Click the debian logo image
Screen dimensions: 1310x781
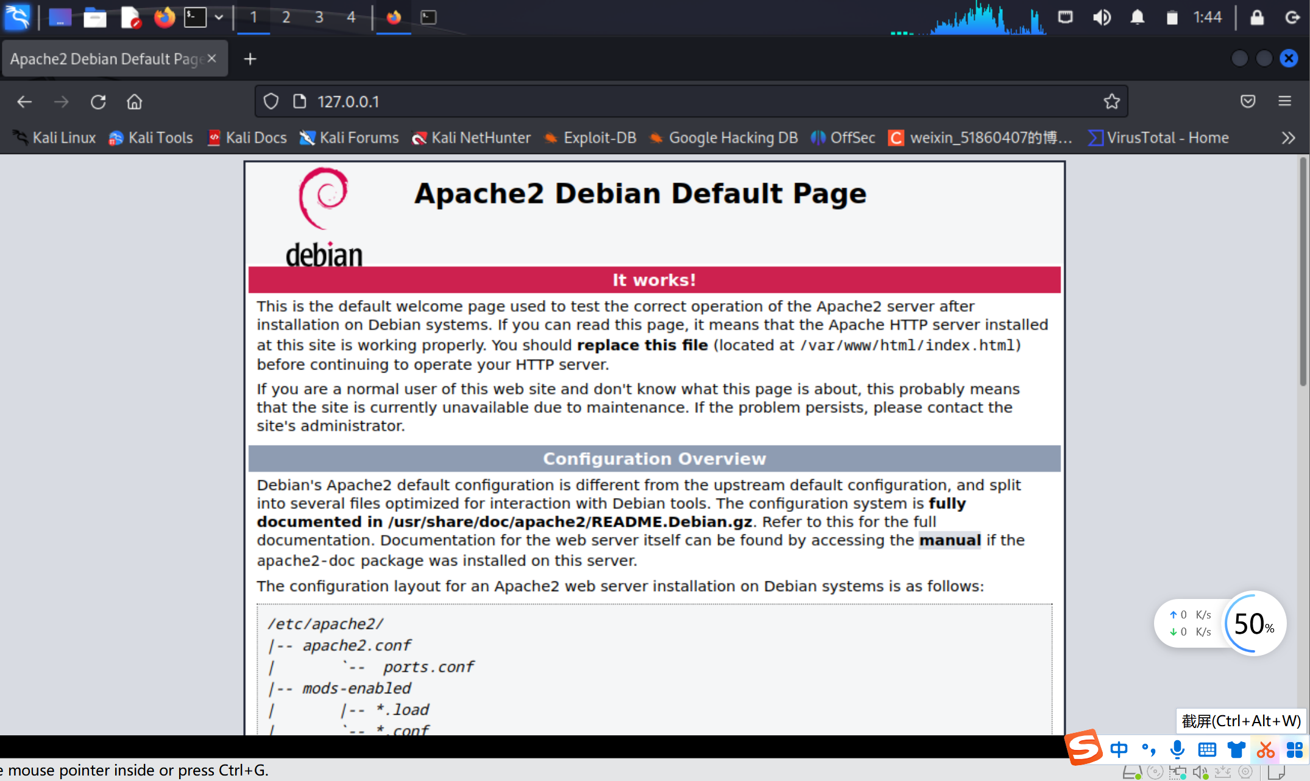(x=324, y=217)
